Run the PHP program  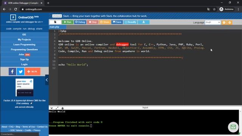[68, 22]
